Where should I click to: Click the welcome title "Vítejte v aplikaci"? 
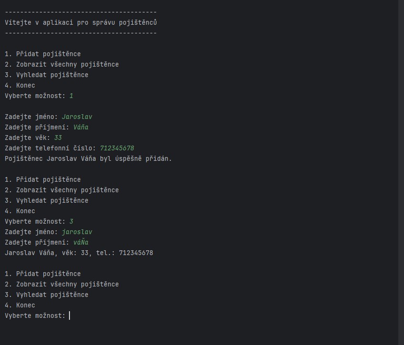pos(39,22)
